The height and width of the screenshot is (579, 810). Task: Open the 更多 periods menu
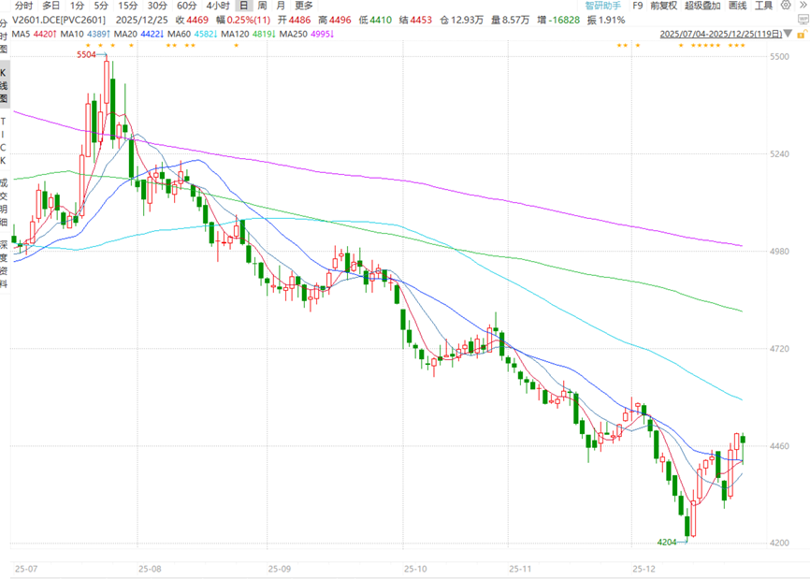pos(304,6)
